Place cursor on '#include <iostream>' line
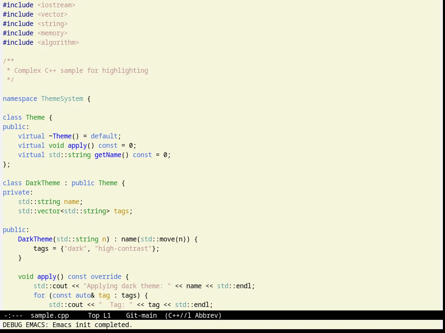Viewport: 445px width, 333px height. pos(39,5)
